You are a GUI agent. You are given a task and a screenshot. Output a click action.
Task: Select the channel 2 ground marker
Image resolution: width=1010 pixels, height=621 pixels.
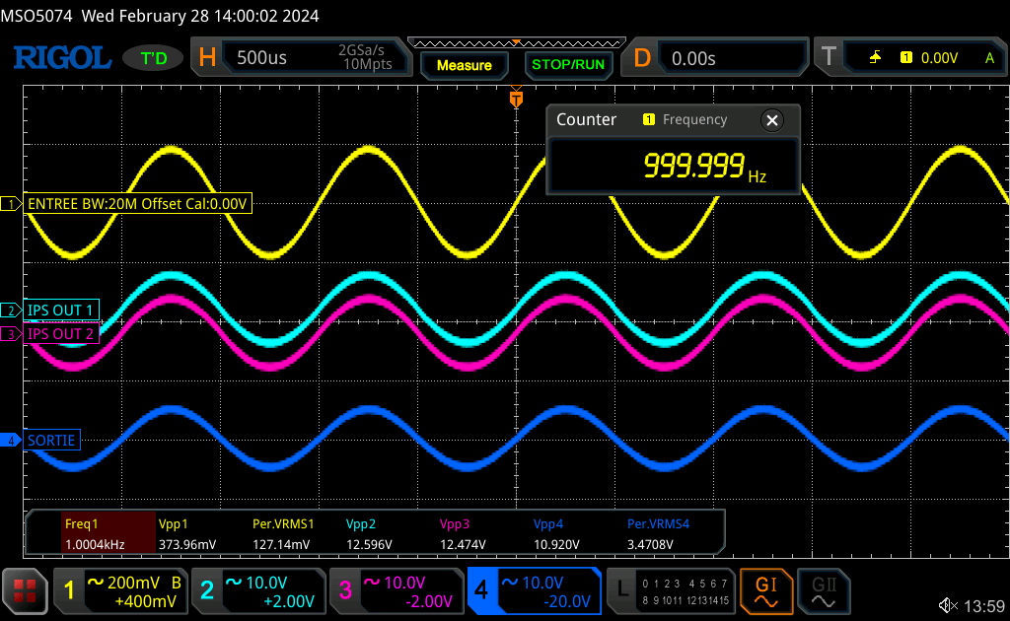(10, 310)
